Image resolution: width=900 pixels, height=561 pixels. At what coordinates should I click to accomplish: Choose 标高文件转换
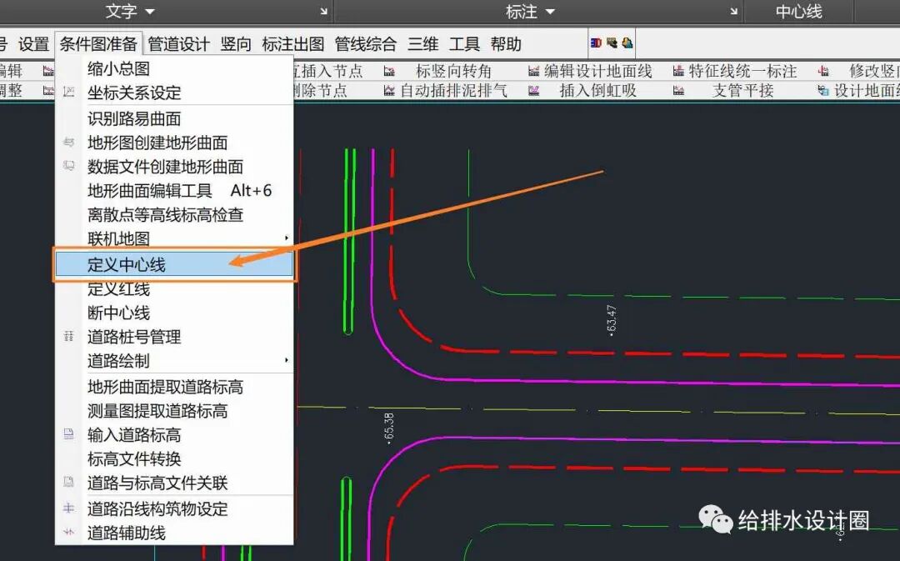pyautogui.click(x=174, y=458)
